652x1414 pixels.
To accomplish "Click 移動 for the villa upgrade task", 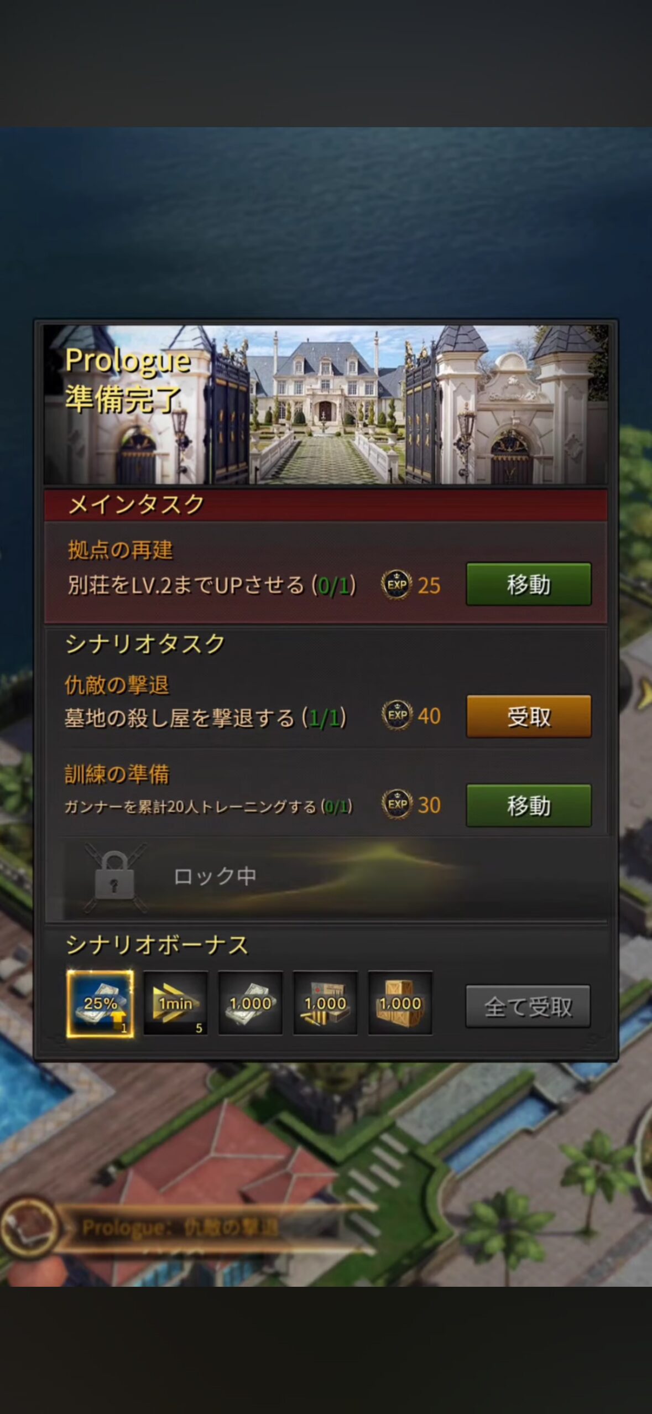I will pyautogui.click(x=529, y=584).
